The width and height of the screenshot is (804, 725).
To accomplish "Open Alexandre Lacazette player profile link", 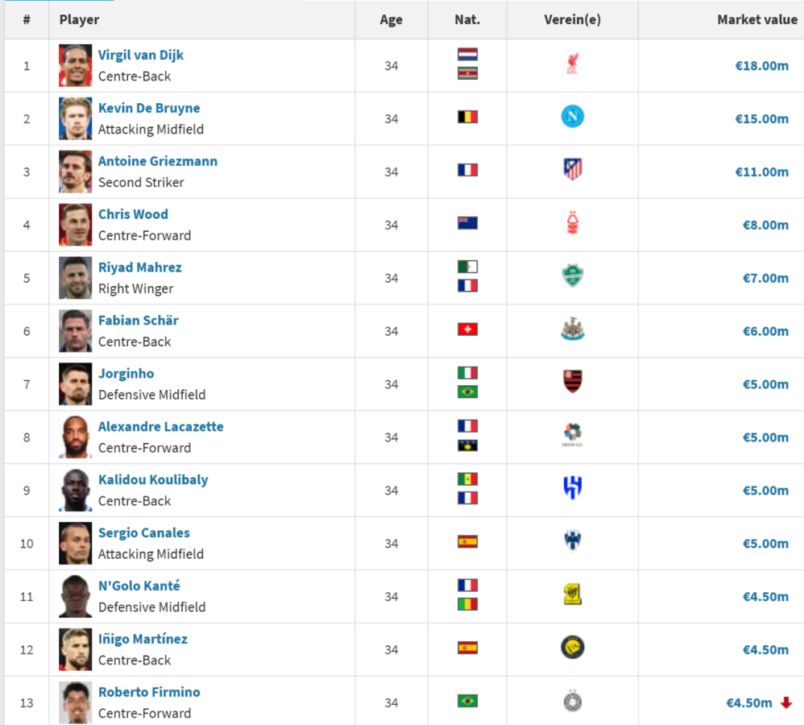I will click(160, 427).
